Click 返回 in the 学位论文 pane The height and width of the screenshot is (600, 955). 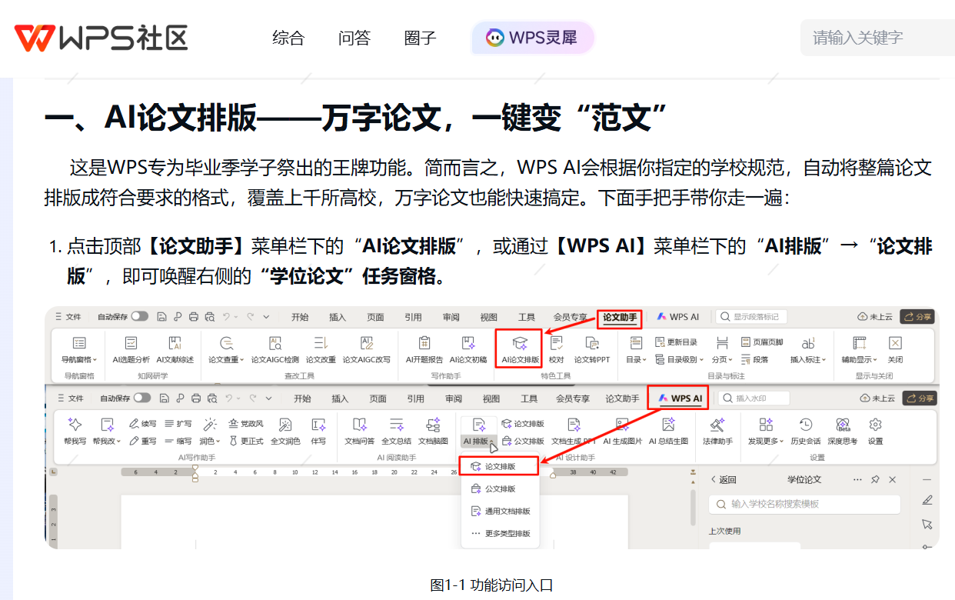(723, 479)
